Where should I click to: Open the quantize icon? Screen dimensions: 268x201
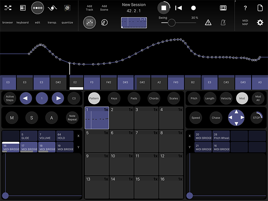tap(67, 8)
